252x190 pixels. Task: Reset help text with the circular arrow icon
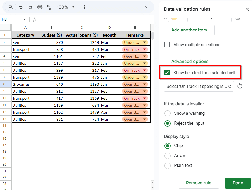tap(240, 86)
